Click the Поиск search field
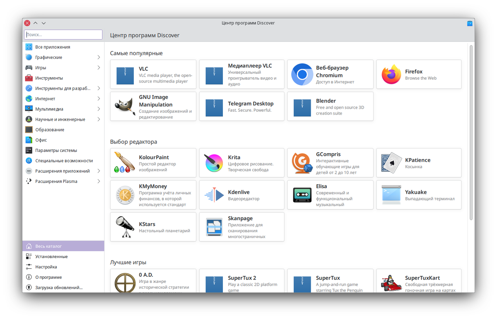This screenshot has width=497, height=319. tap(63, 34)
